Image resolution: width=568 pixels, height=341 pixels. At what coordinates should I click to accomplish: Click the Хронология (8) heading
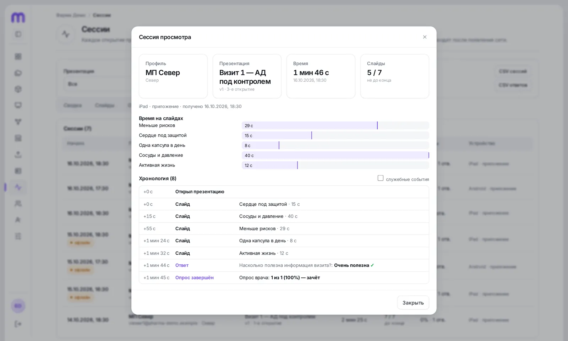158,178
